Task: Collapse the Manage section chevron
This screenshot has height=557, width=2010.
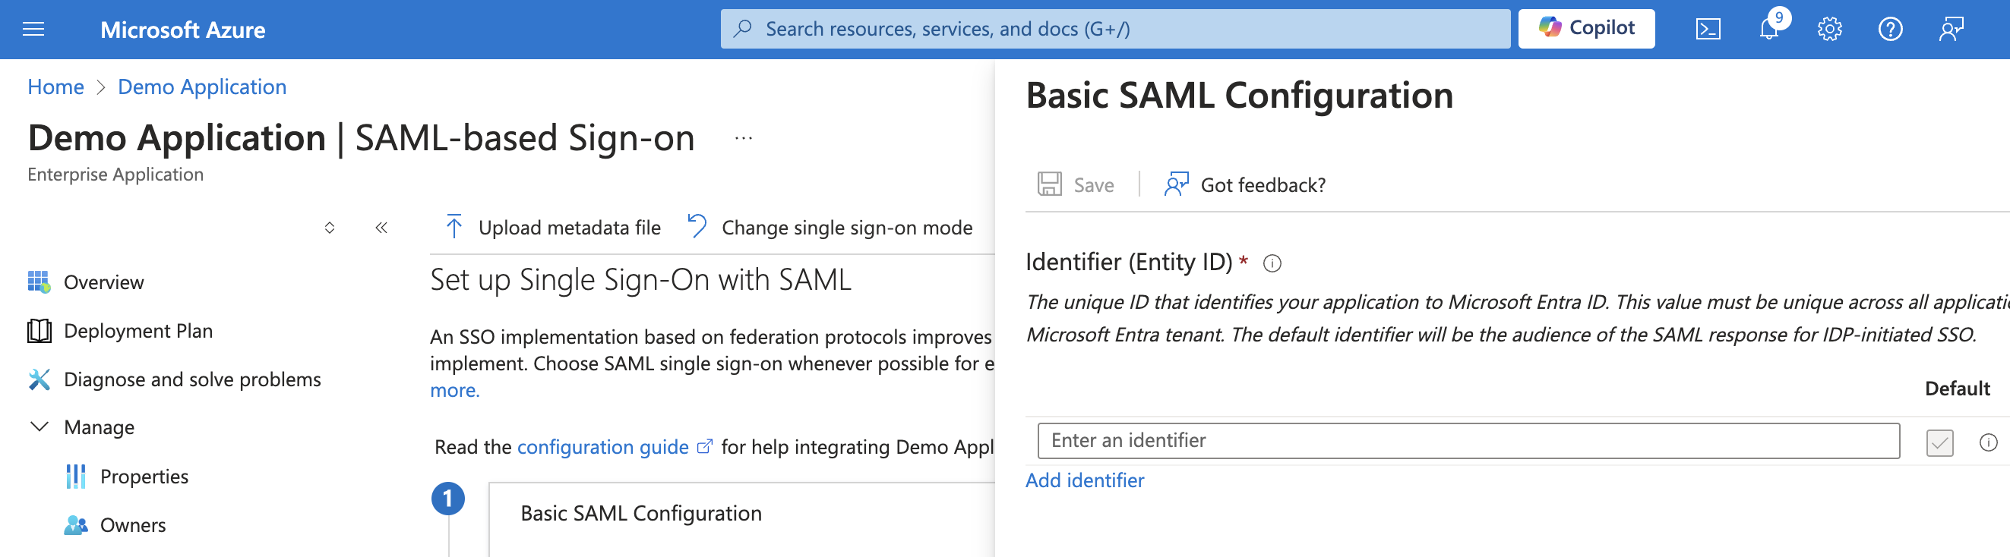Action: coord(39,427)
